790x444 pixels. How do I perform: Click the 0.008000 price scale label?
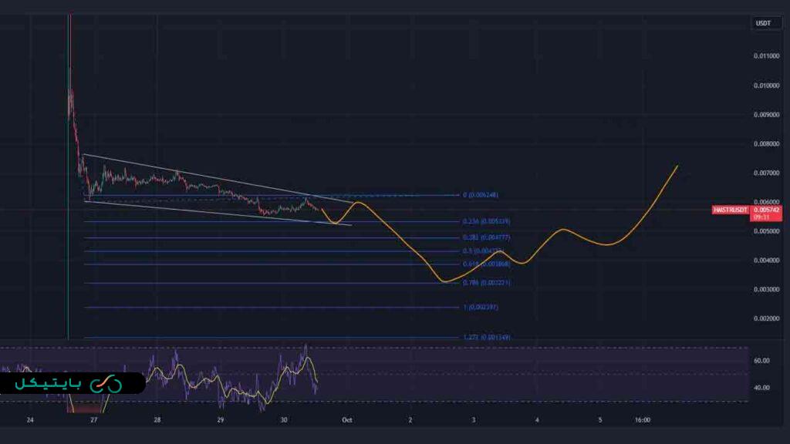coord(767,143)
